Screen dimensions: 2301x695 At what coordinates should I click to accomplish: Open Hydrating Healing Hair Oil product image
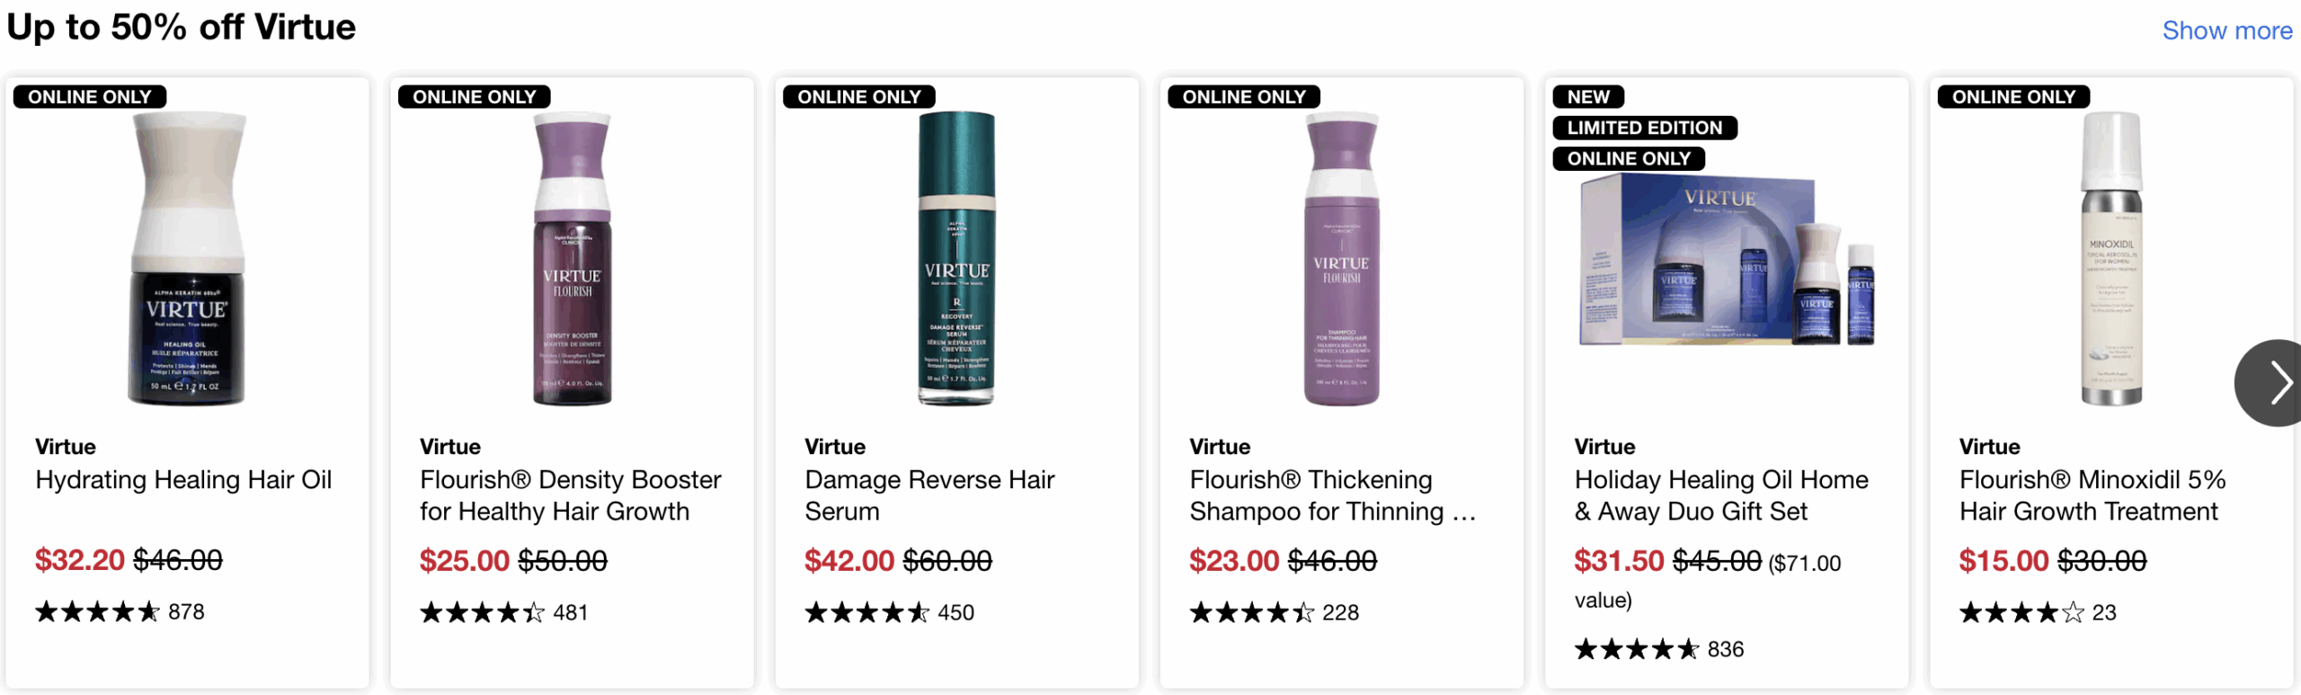click(x=189, y=258)
